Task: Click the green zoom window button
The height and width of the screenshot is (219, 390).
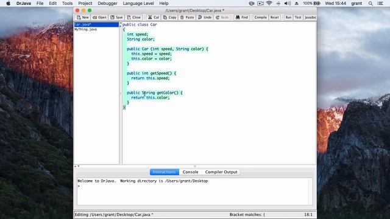Action: pos(90,10)
